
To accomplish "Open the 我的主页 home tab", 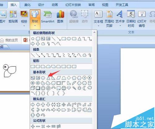I will 9,40.
